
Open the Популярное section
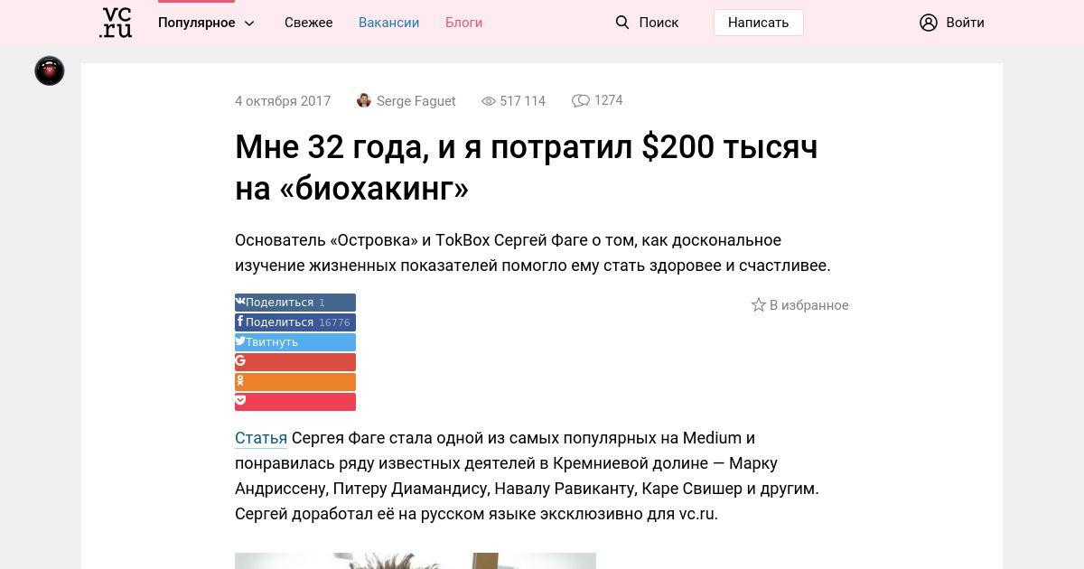[x=196, y=23]
